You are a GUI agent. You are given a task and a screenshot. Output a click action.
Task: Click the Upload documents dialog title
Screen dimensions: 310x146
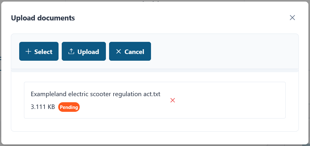point(43,18)
